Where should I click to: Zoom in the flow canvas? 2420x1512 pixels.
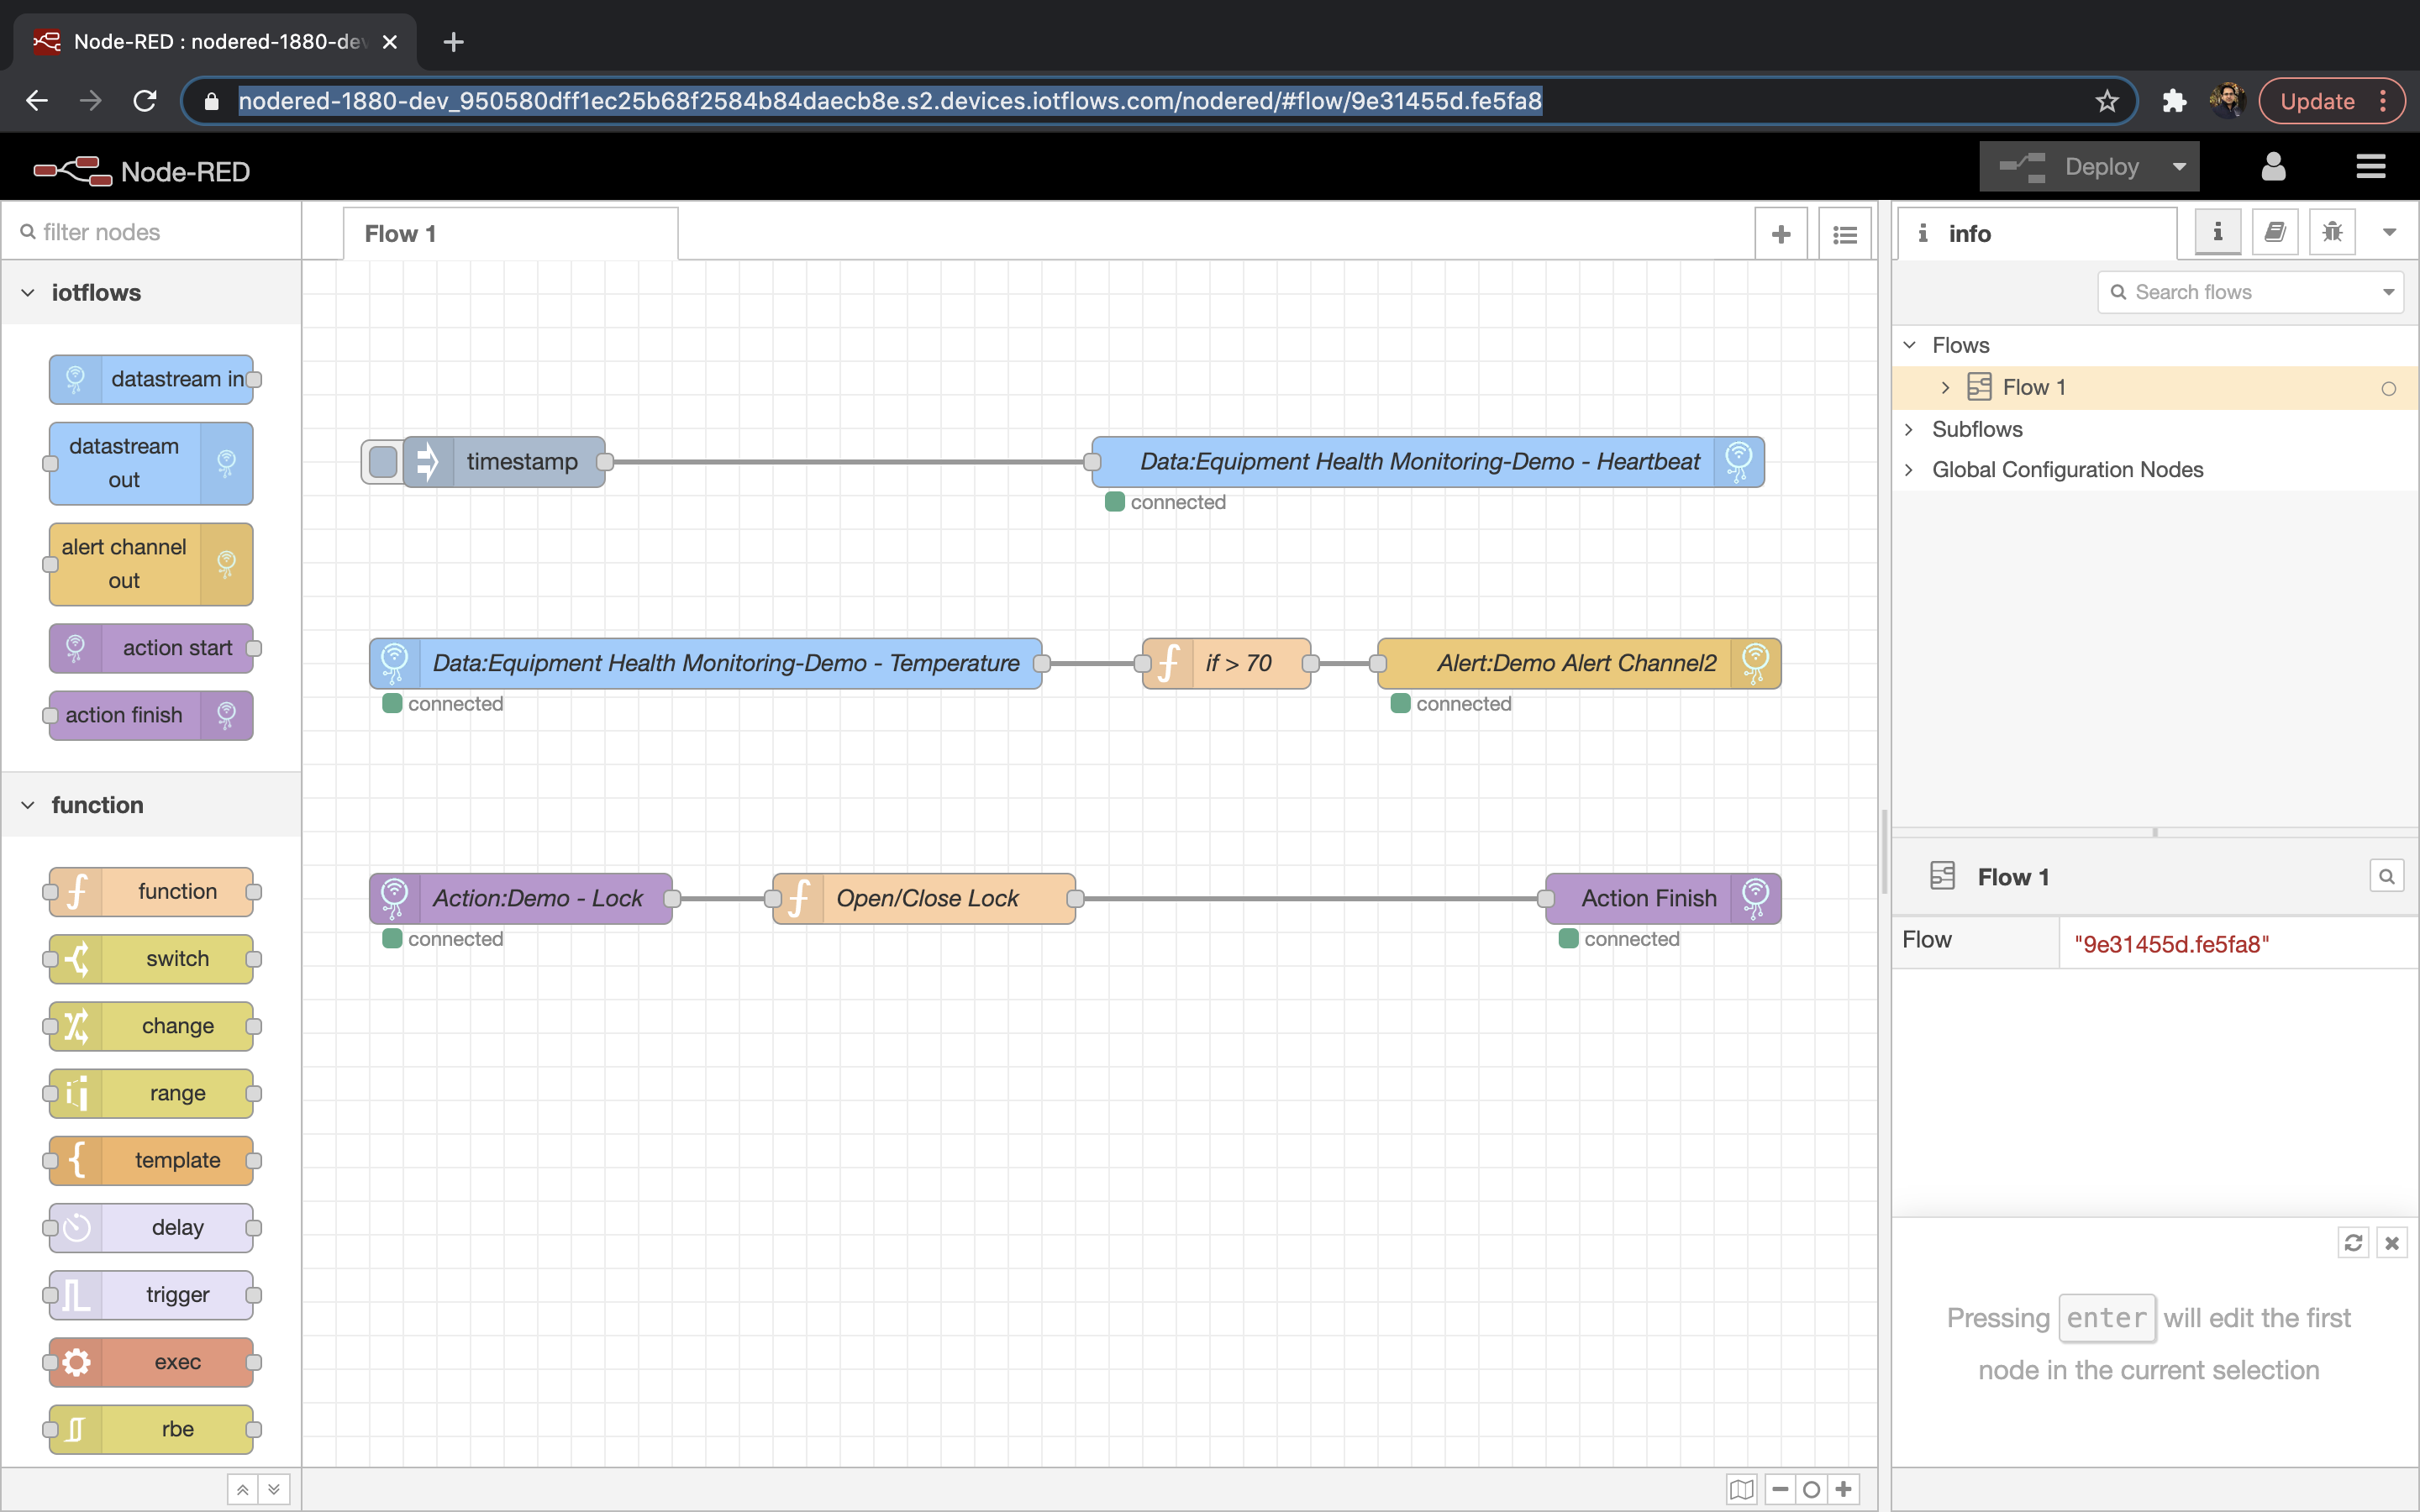tap(1843, 1489)
